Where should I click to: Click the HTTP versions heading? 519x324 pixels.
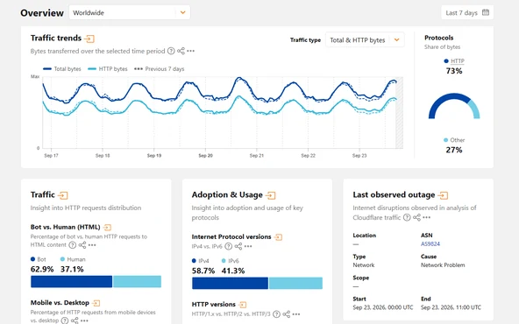(214, 304)
